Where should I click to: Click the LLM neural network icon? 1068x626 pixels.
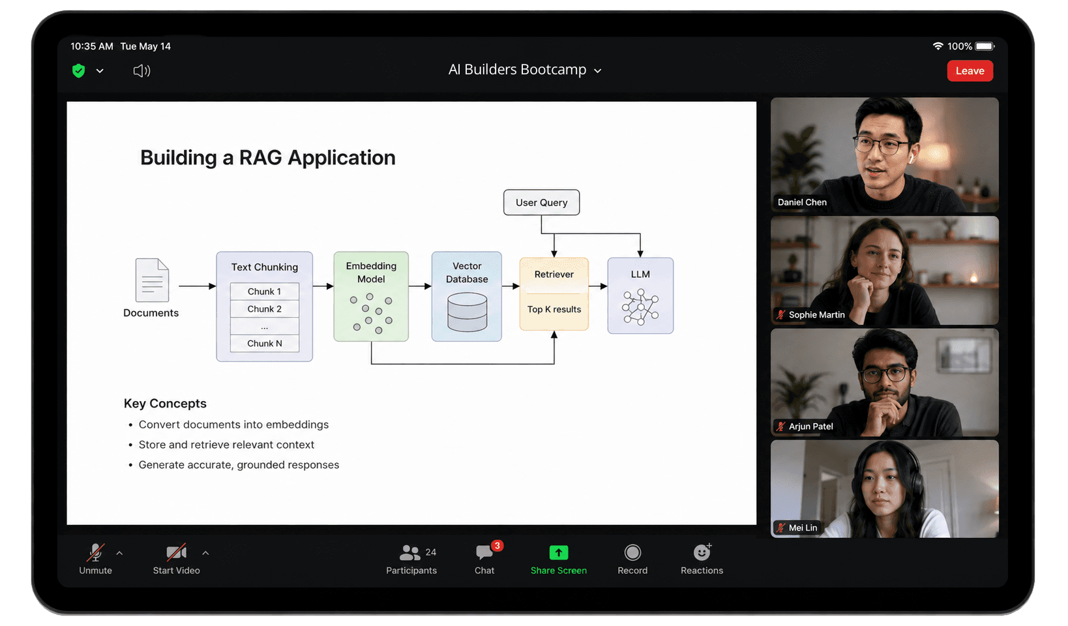tap(640, 306)
